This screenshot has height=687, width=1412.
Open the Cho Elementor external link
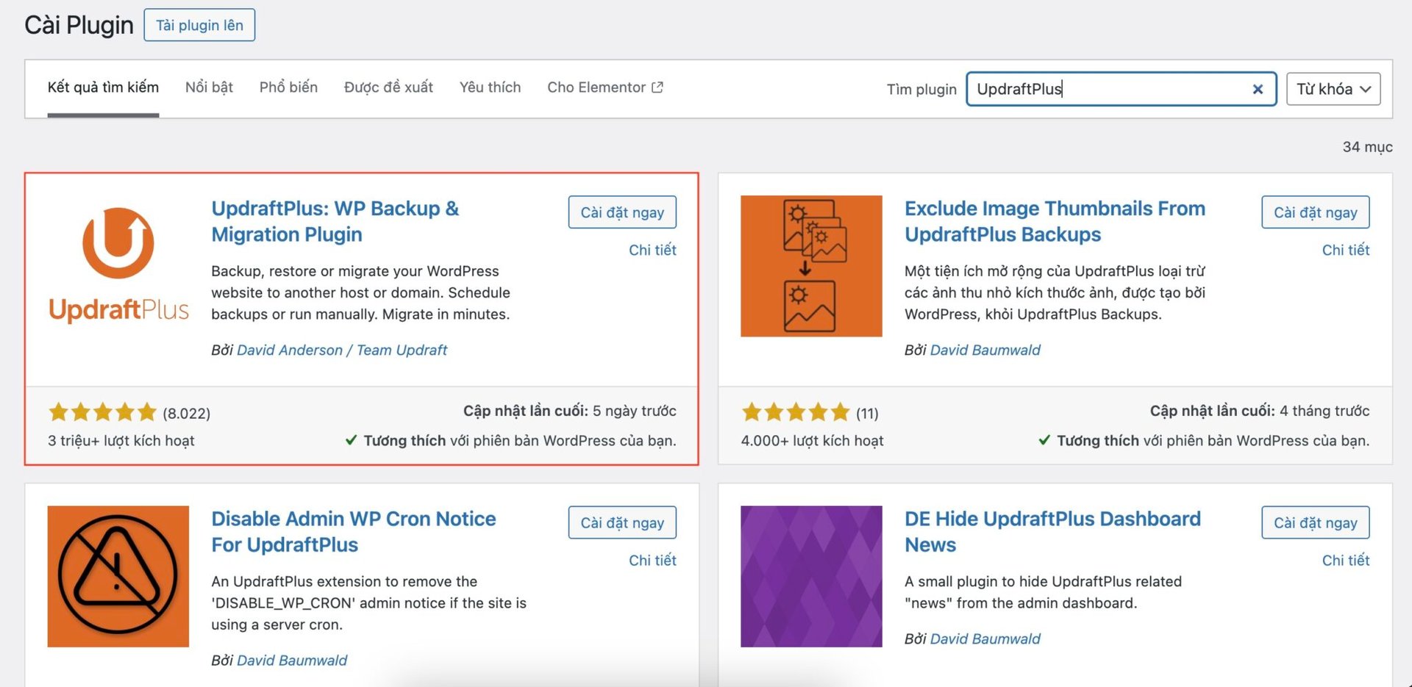(x=605, y=87)
